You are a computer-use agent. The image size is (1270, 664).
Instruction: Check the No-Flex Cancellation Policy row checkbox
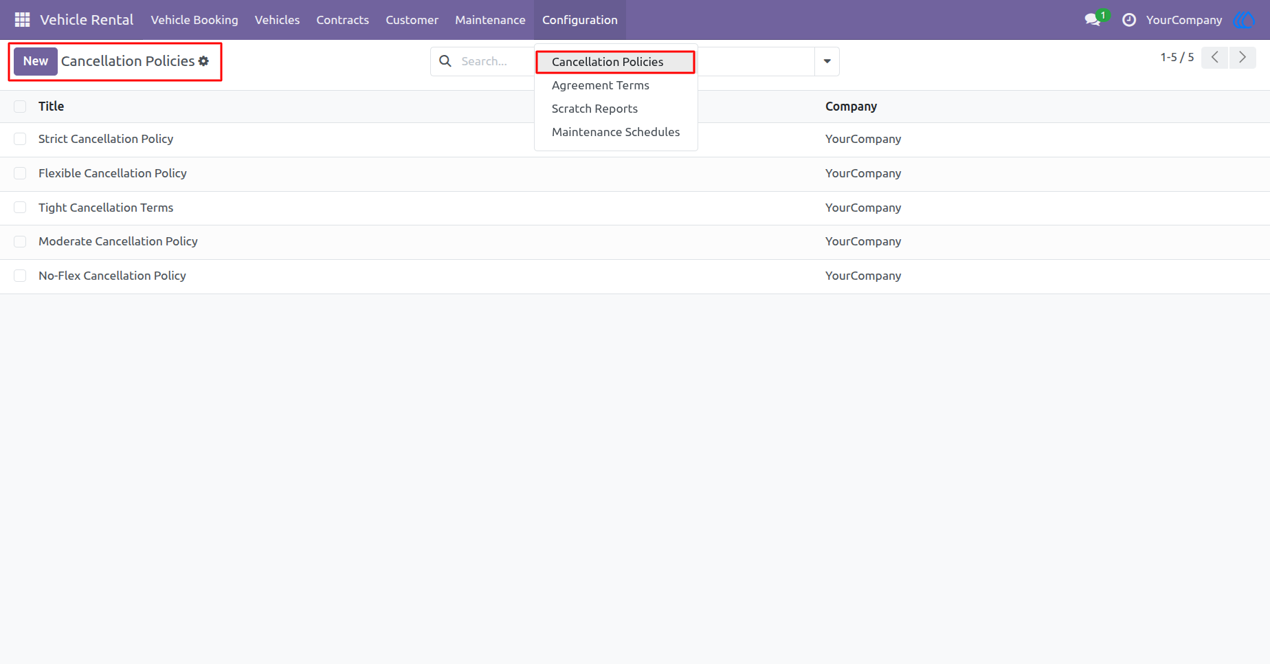click(x=20, y=276)
